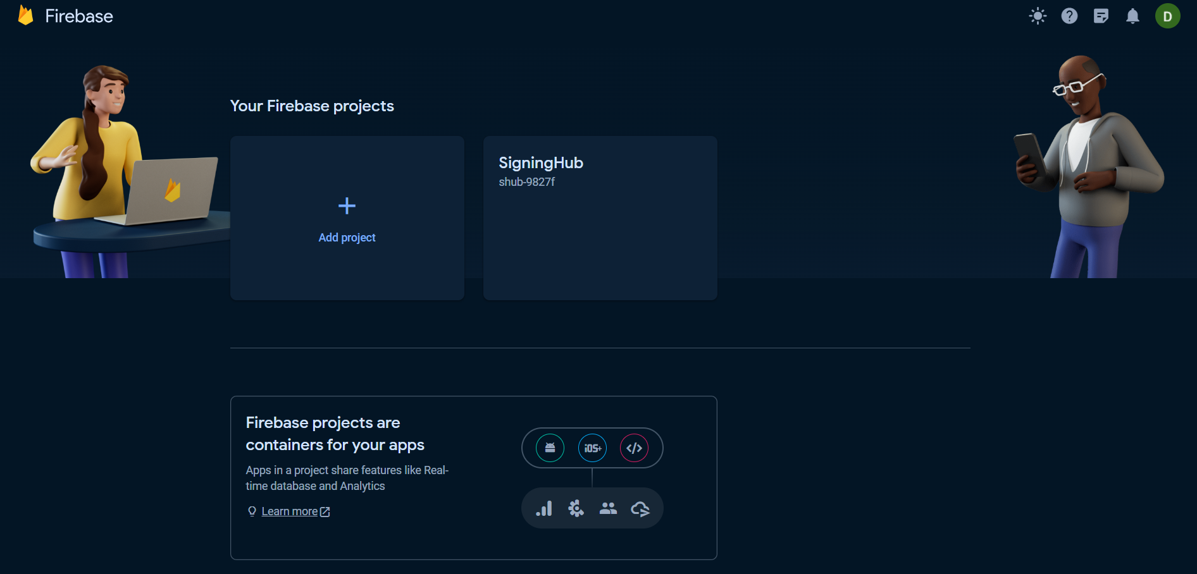The height and width of the screenshot is (574, 1197).
Task: Click the Your Firebase projects heading
Action: point(312,106)
